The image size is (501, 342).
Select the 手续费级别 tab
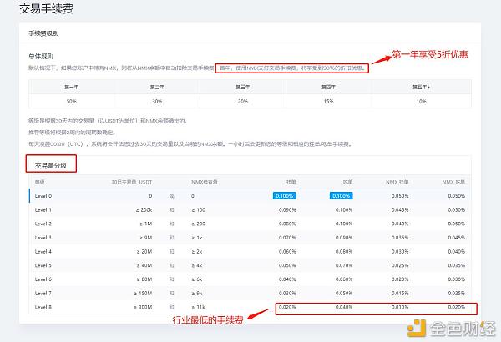(43, 33)
